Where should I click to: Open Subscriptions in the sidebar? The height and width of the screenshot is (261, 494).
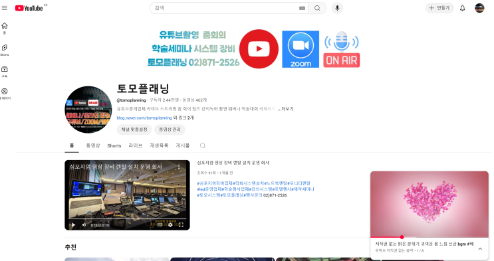5,72
